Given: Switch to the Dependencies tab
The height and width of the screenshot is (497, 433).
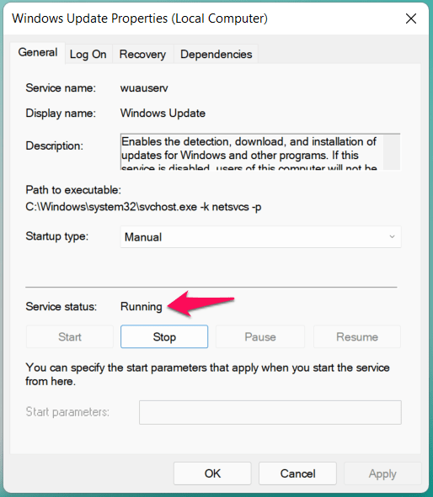Looking at the screenshot, I should [x=216, y=54].
